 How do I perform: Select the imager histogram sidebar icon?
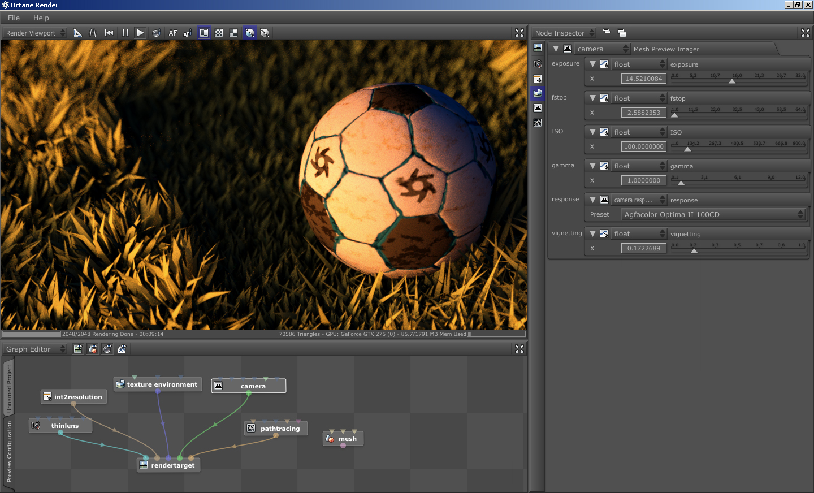point(538,108)
